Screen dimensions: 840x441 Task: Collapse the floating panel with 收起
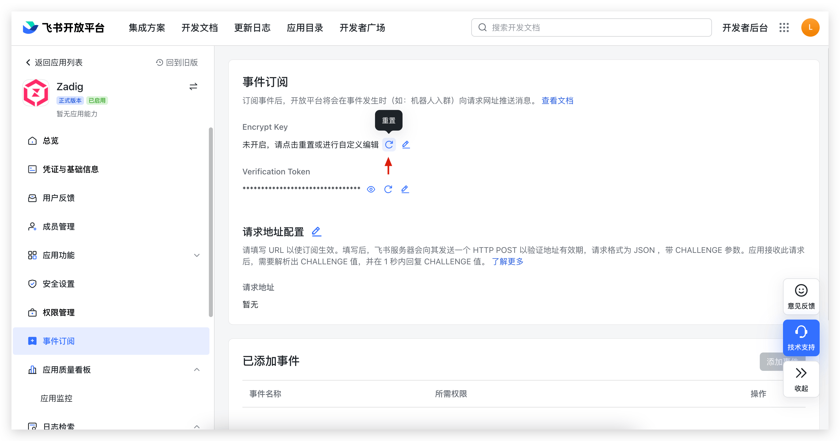click(801, 379)
